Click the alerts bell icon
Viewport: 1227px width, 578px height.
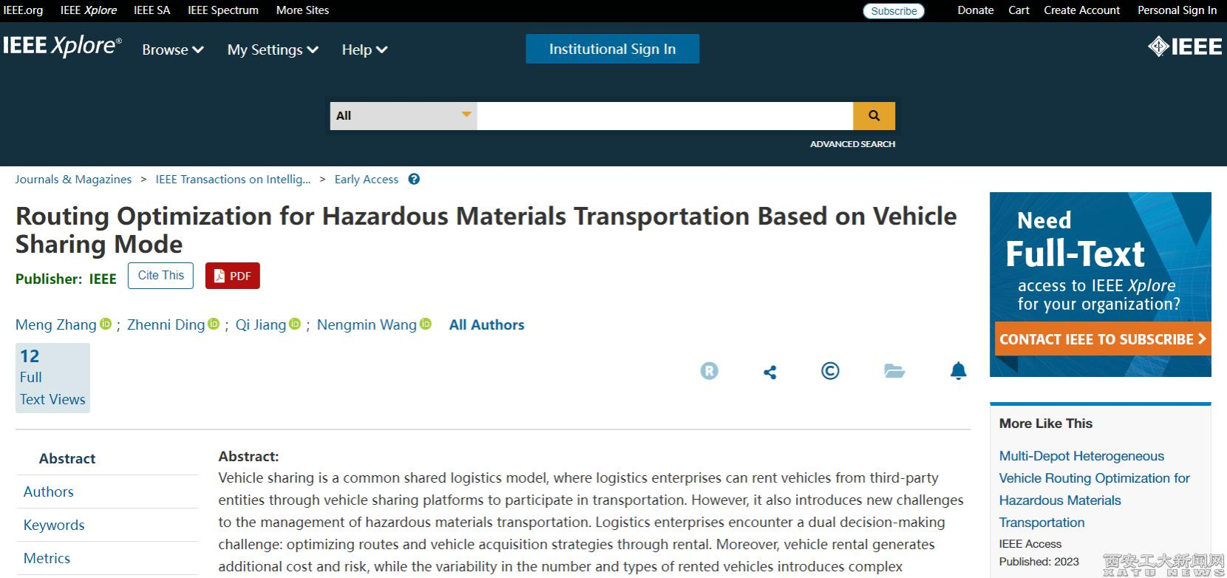958,371
